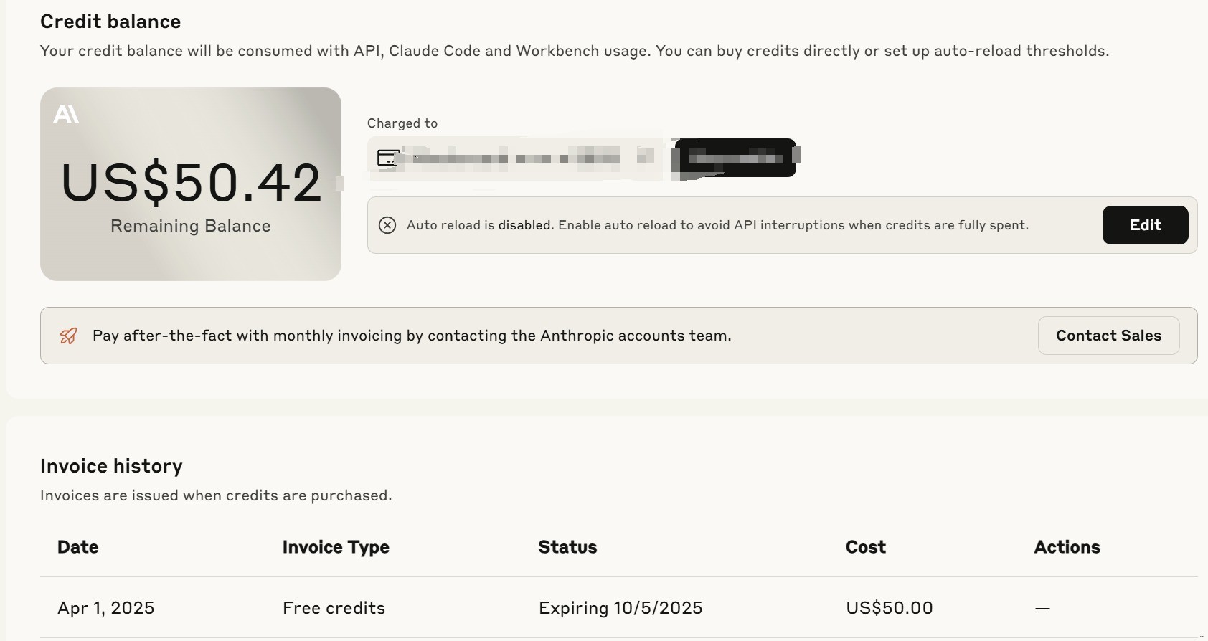Click the Invoice history heading
1208x641 pixels.
111,466
